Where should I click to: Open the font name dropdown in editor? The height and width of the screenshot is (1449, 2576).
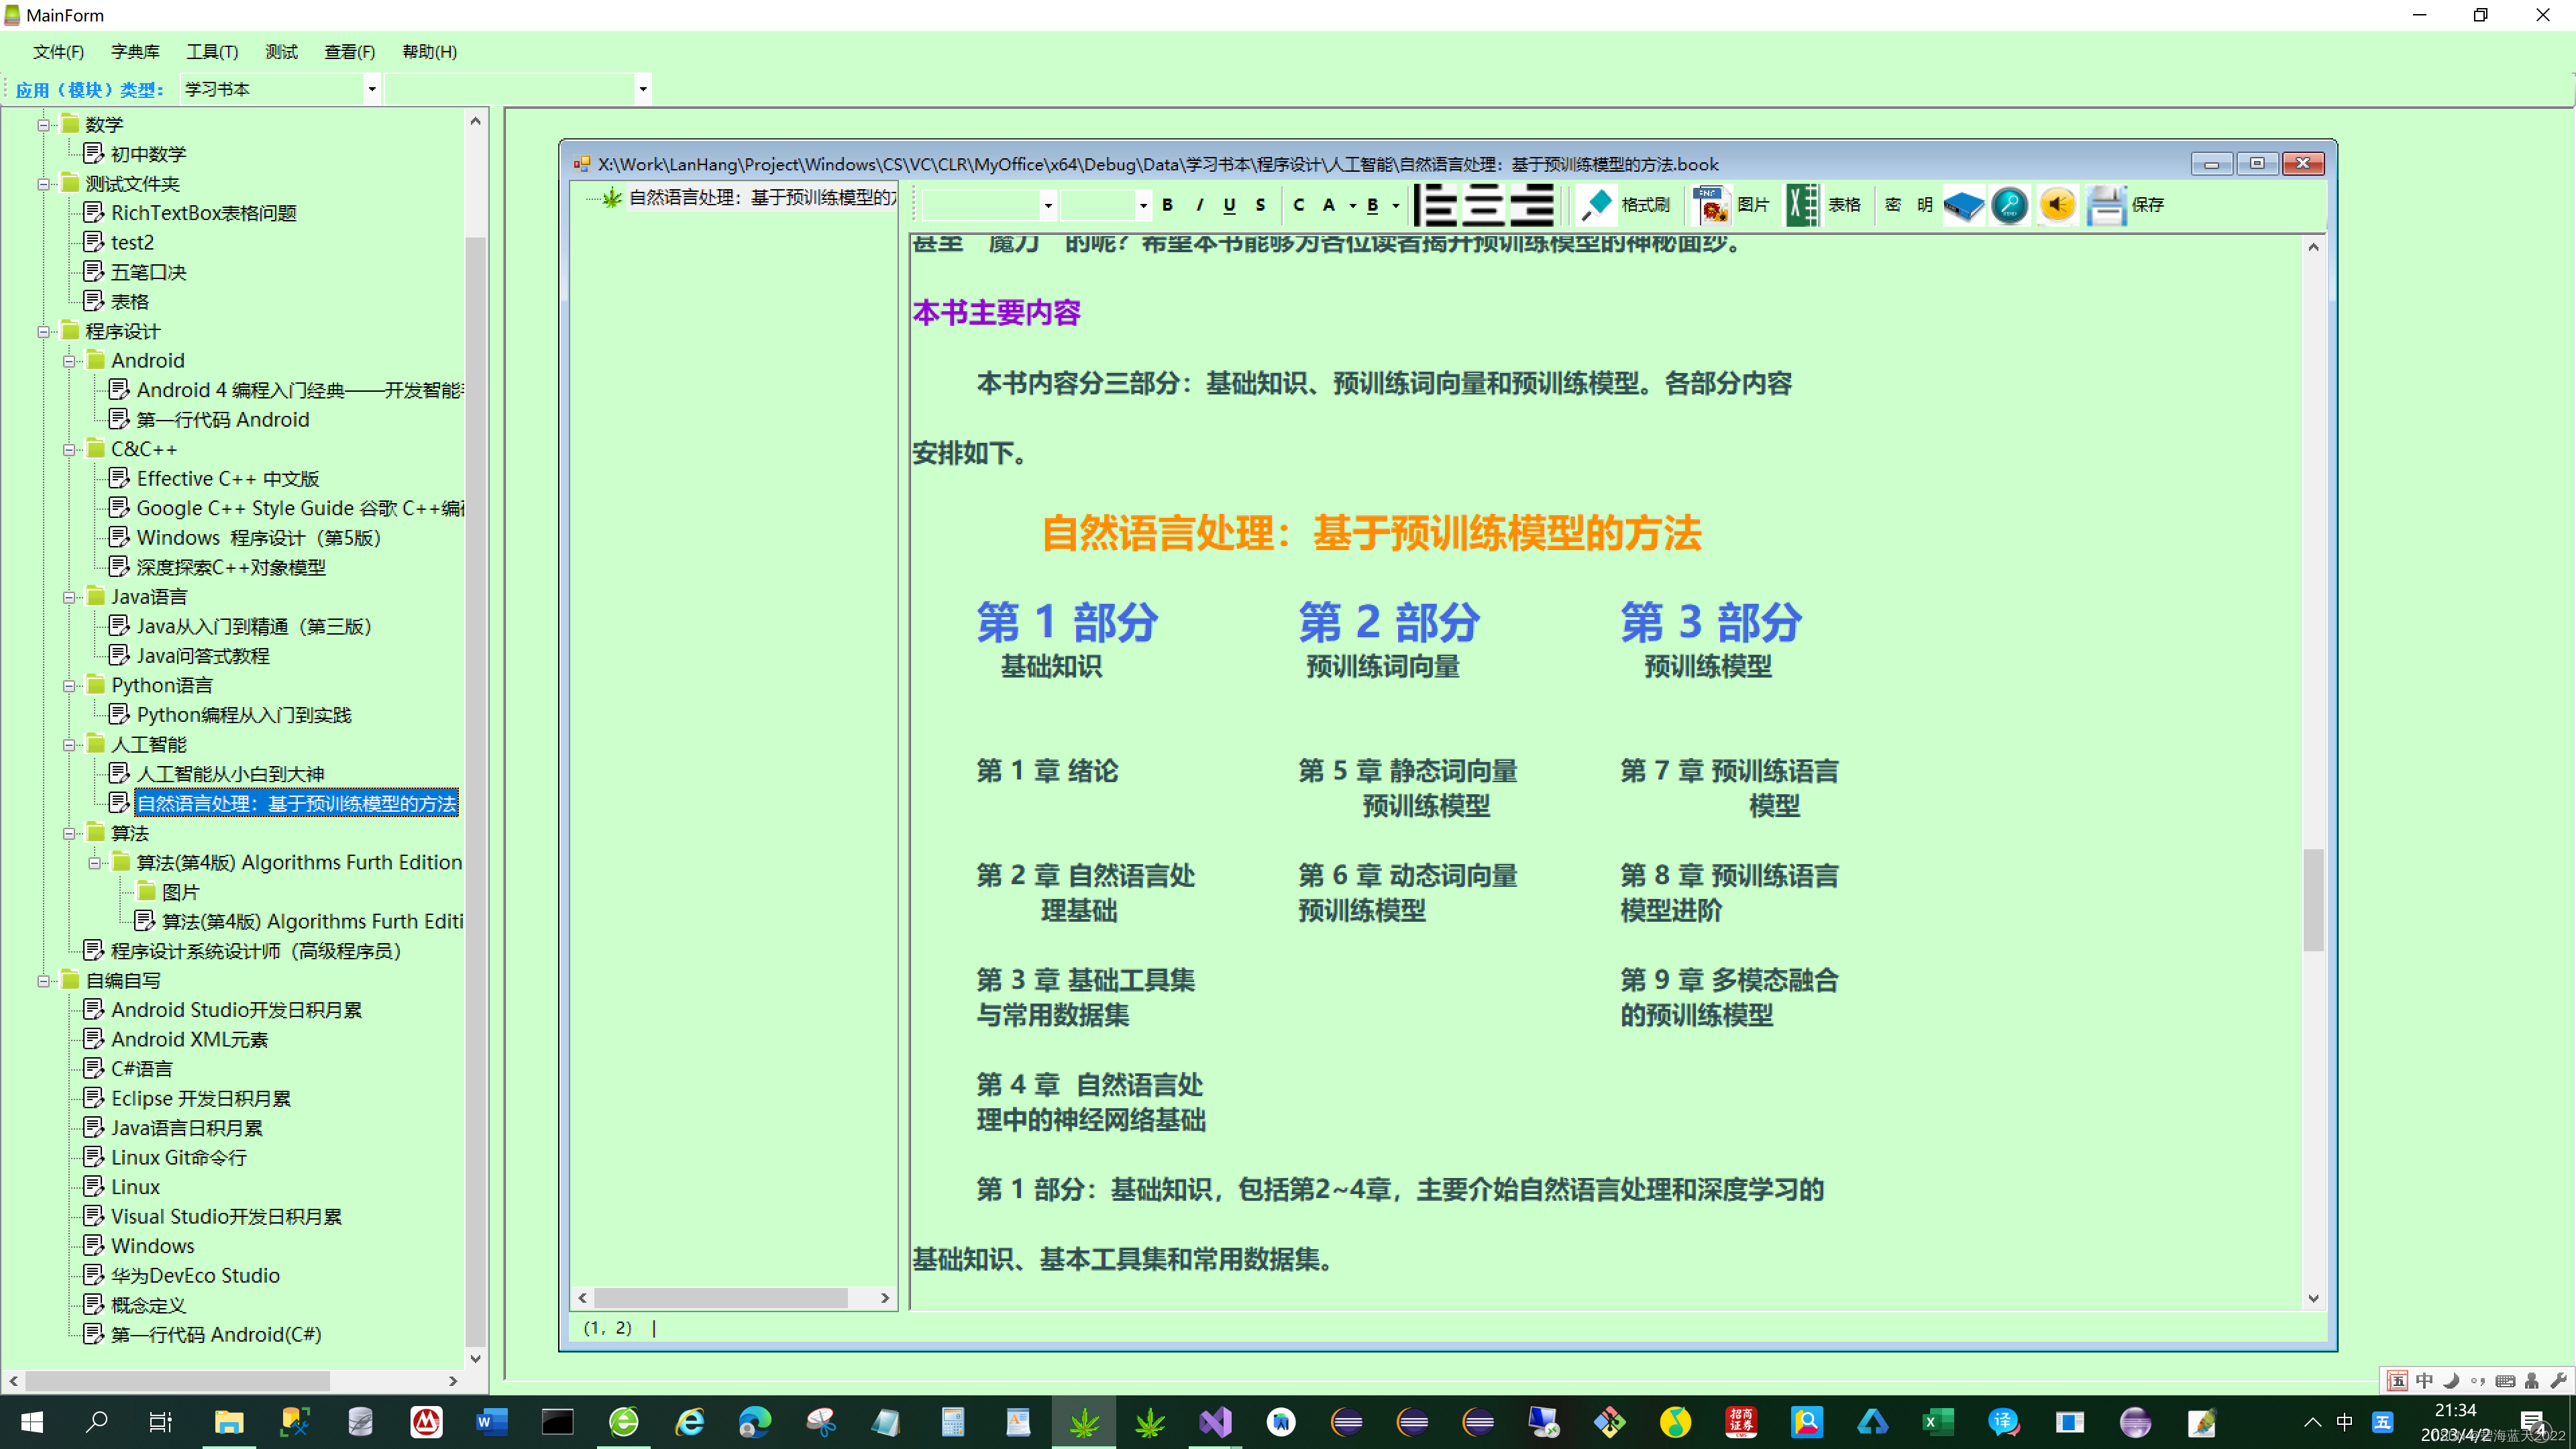[1047, 206]
